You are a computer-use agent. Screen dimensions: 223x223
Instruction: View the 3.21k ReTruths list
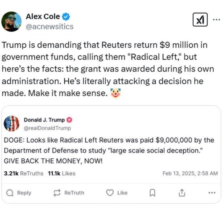pyautogui.click(x=24, y=173)
